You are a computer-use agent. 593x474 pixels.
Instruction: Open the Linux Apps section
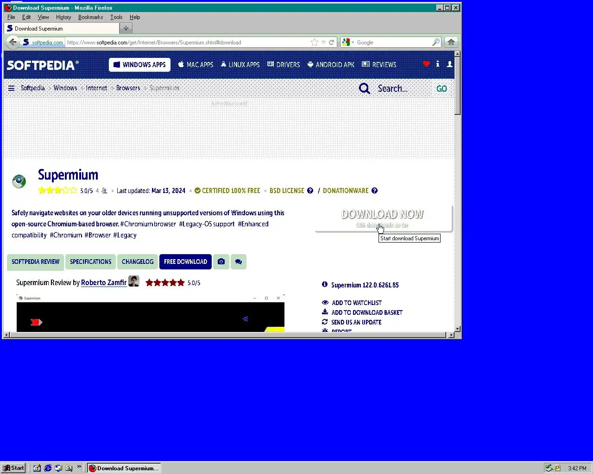[x=240, y=65]
